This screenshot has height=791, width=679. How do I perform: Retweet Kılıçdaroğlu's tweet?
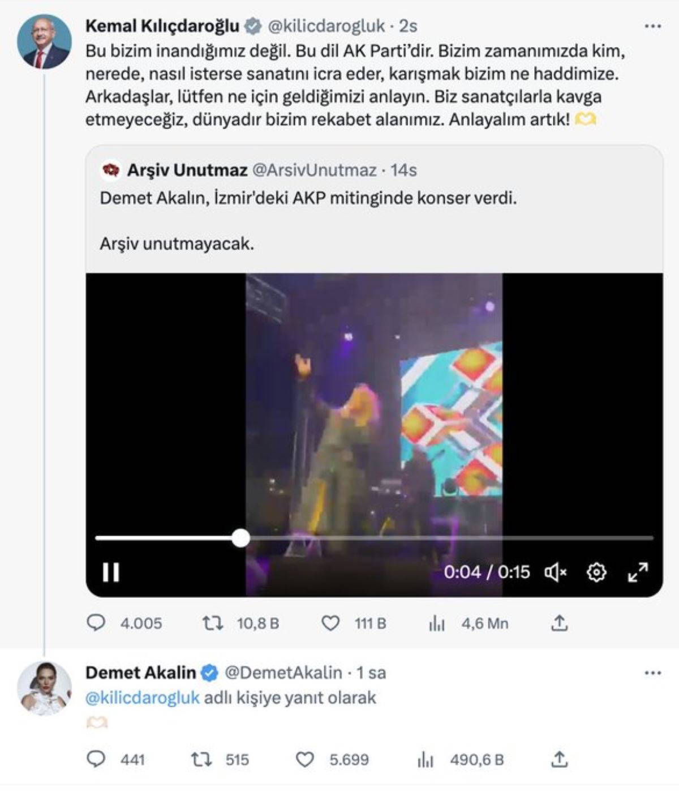[213, 623]
